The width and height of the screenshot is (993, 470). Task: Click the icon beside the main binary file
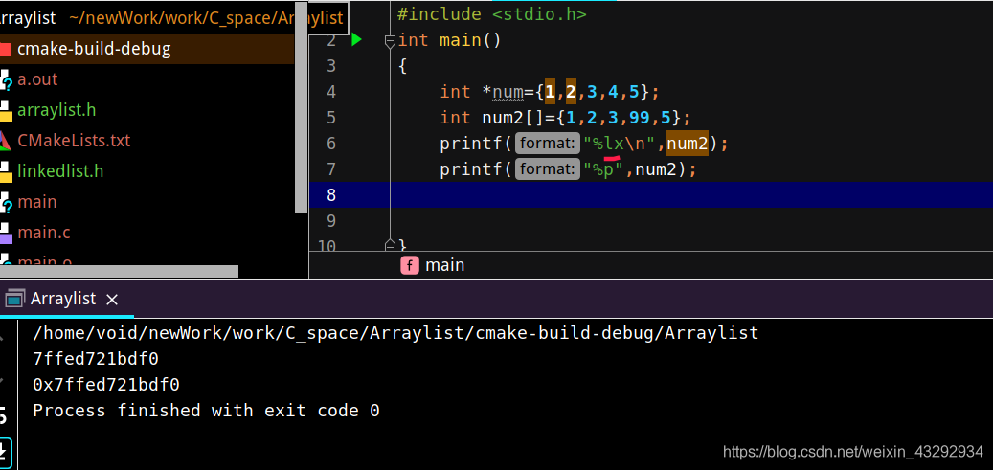(x=6, y=202)
